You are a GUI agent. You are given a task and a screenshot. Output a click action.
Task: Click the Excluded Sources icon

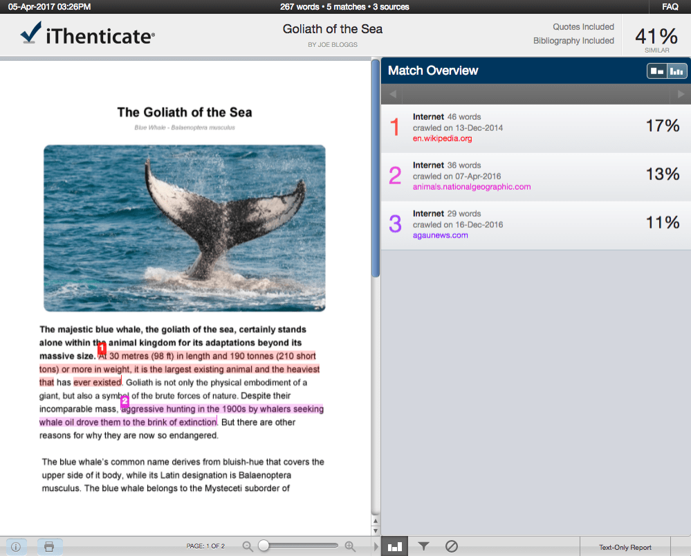[x=451, y=546]
